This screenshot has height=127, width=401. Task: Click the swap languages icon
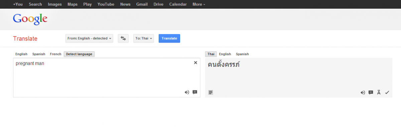(123, 39)
